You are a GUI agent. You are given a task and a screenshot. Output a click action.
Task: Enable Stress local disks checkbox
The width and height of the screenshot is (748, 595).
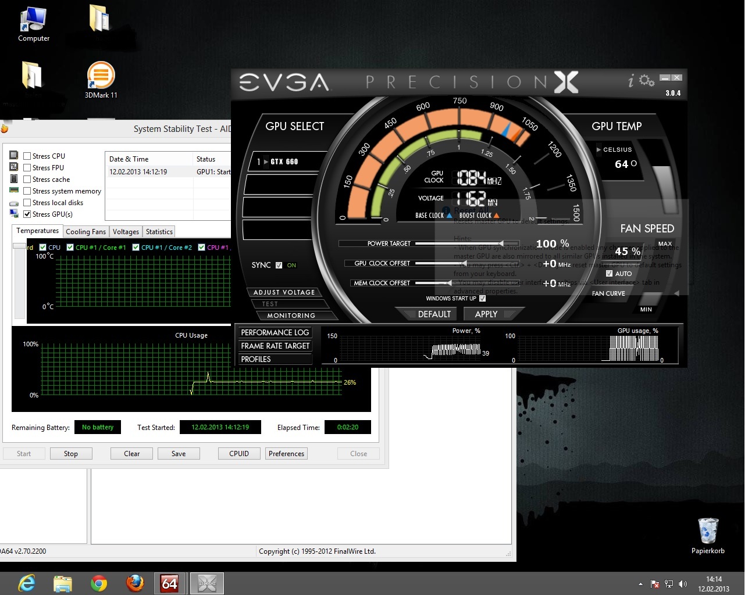[27, 202]
